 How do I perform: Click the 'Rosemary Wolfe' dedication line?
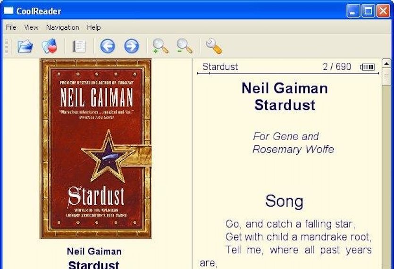[293, 149]
